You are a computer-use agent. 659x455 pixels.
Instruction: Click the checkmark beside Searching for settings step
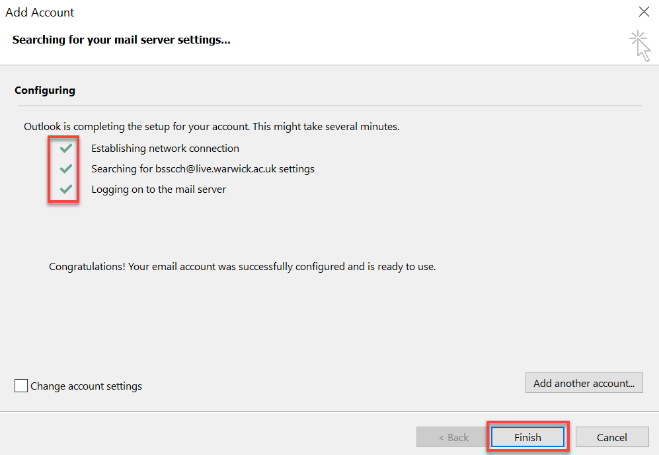coord(65,168)
